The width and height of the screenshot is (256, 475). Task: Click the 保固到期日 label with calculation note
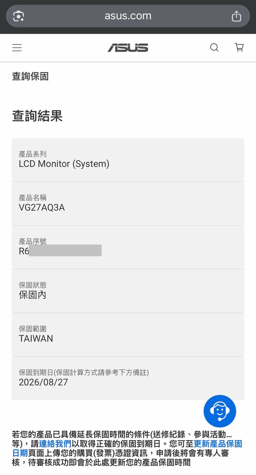84,372
